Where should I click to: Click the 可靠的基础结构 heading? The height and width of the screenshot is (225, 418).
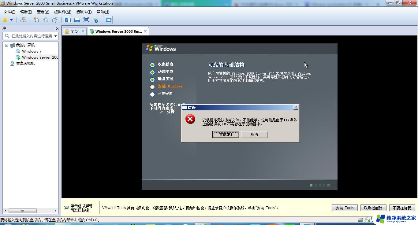(226, 65)
